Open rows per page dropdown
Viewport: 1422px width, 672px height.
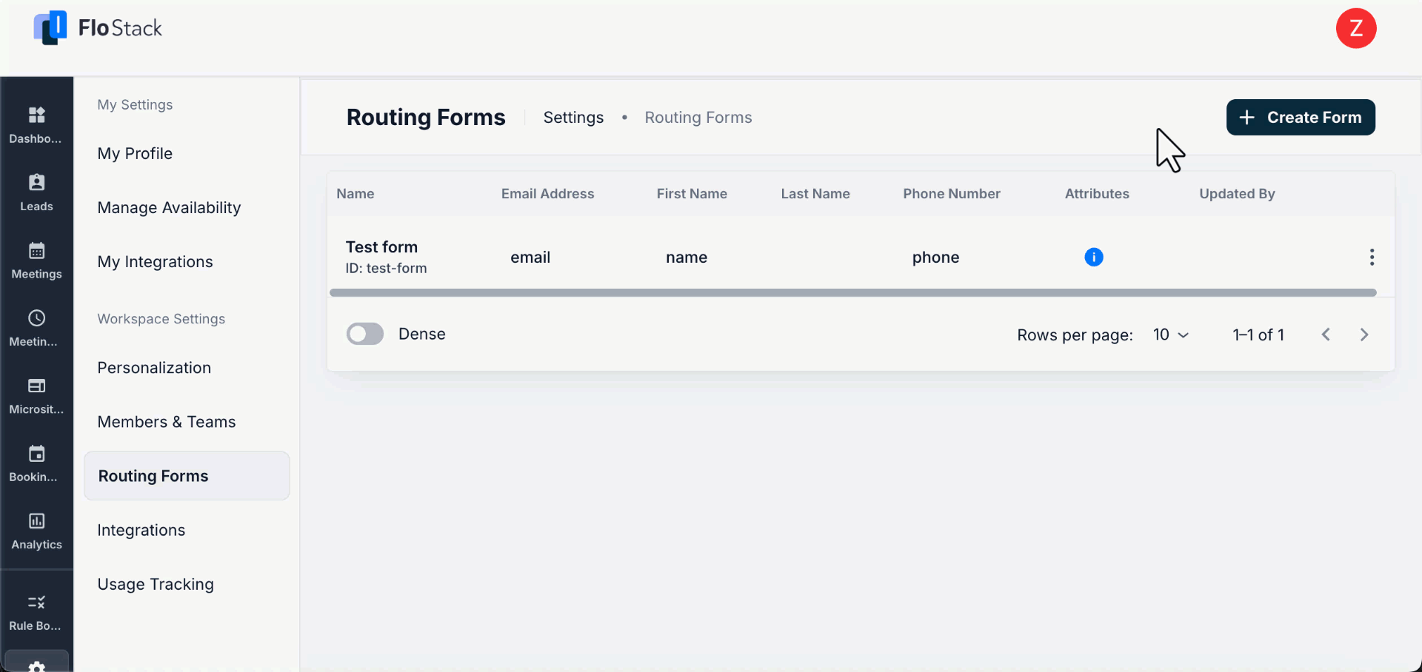(x=1170, y=335)
